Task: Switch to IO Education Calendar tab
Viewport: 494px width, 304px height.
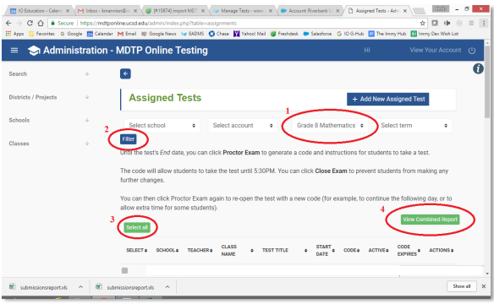Action: [39, 11]
